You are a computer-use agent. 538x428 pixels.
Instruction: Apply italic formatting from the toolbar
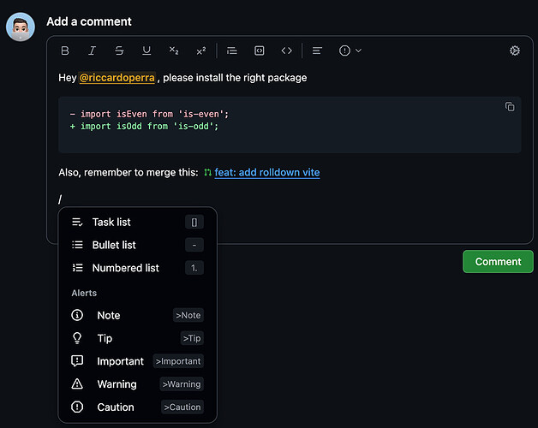(x=93, y=51)
